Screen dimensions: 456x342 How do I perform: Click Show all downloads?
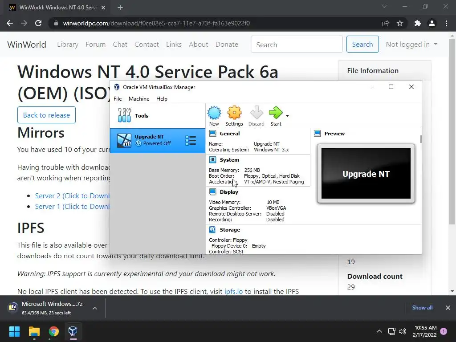[422, 308]
